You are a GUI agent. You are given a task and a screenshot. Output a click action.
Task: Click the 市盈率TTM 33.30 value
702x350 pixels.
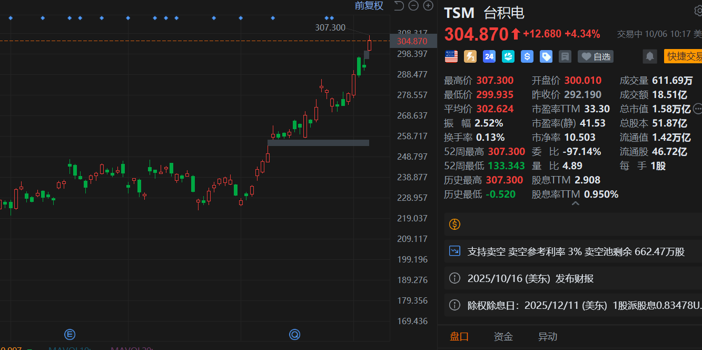click(x=597, y=109)
